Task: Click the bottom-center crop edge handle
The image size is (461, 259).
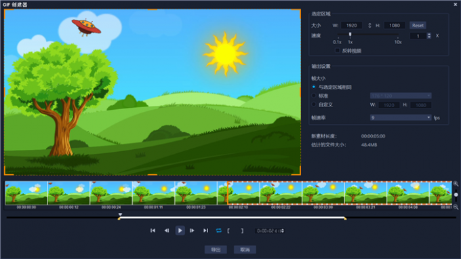Action: tap(153, 175)
